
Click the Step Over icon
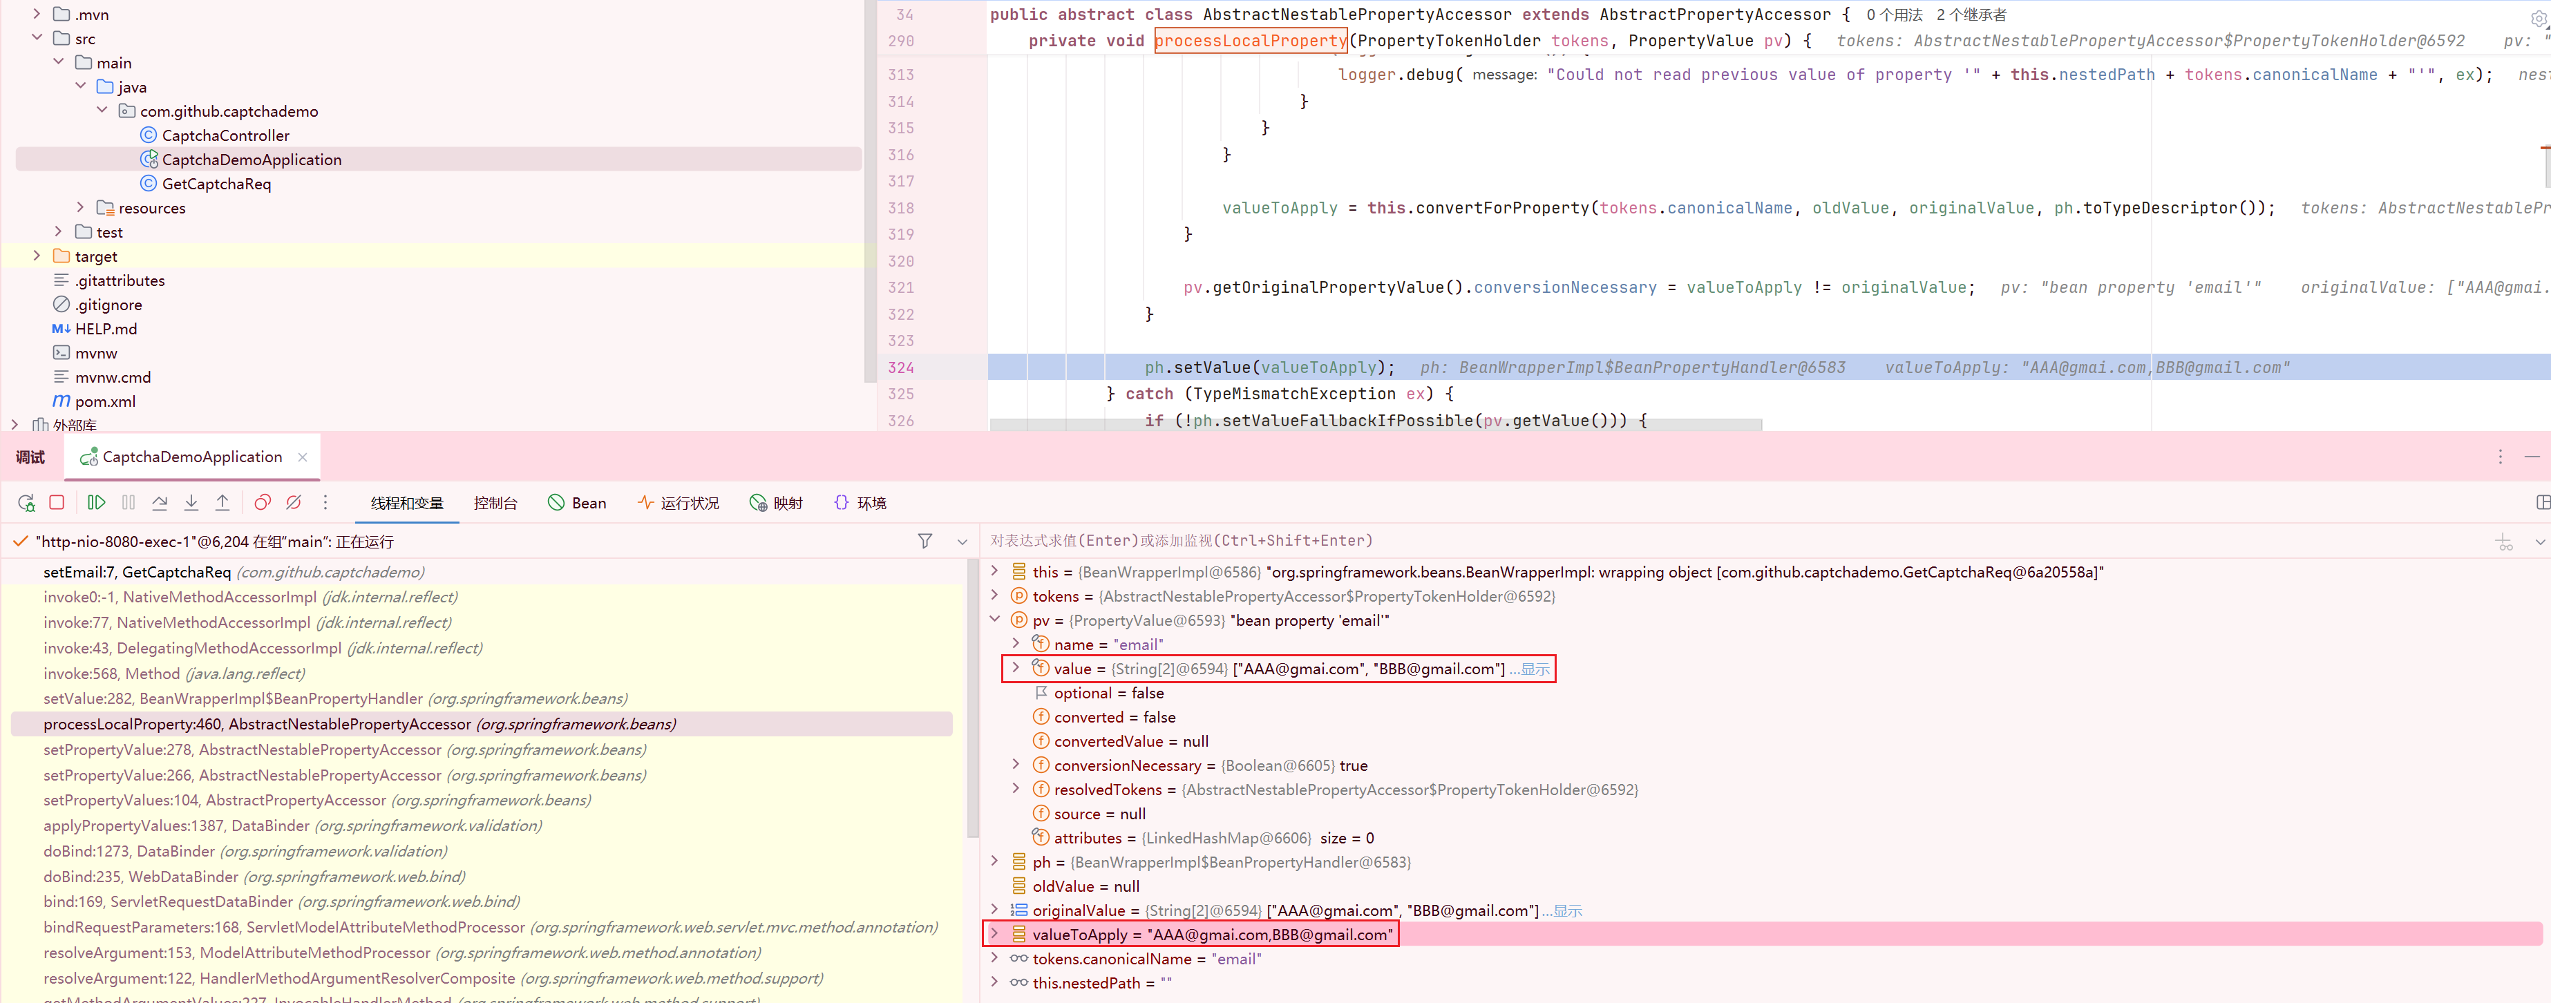click(x=160, y=503)
